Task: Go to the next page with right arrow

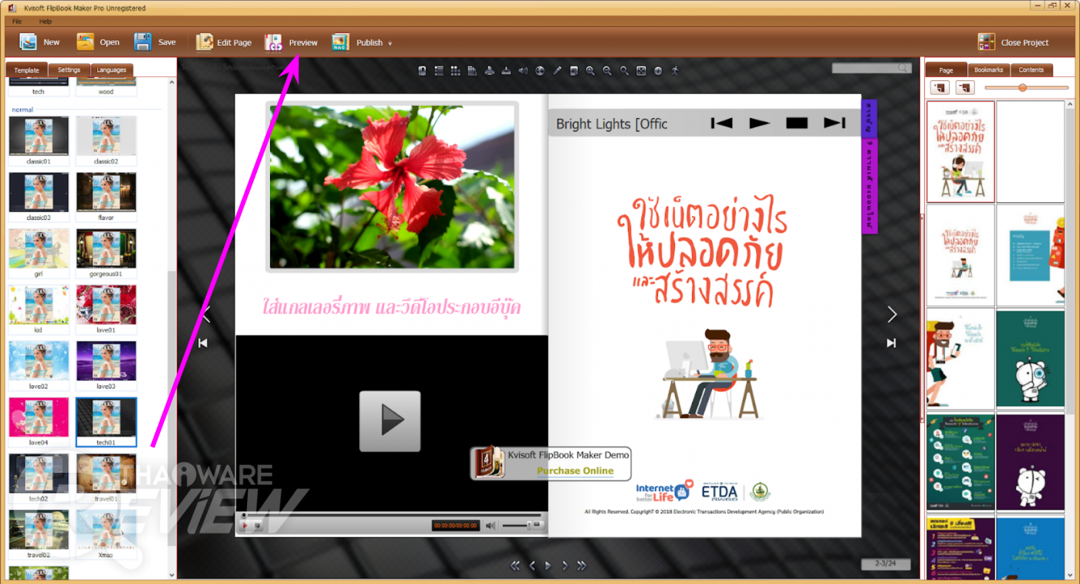Action: (x=892, y=314)
